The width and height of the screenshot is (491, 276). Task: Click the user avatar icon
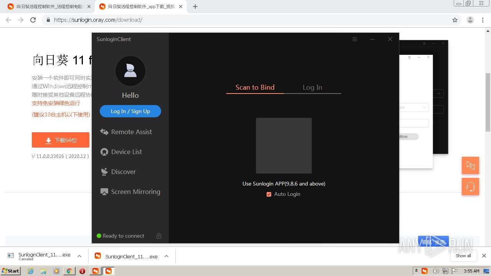(x=130, y=71)
